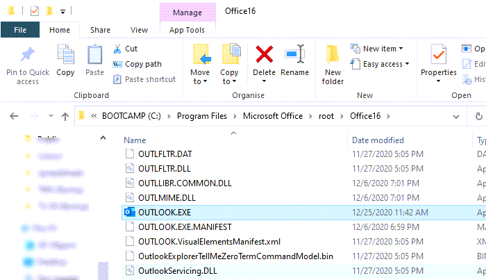The height and width of the screenshot is (280, 486).
Task: Click the OUTLFLTR.DAT file icon
Action: pos(130,154)
